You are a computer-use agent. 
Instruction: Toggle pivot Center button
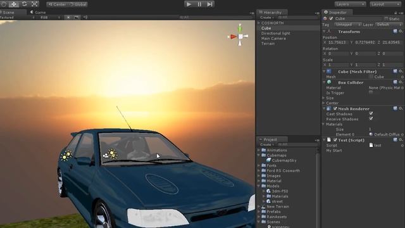(x=57, y=4)
